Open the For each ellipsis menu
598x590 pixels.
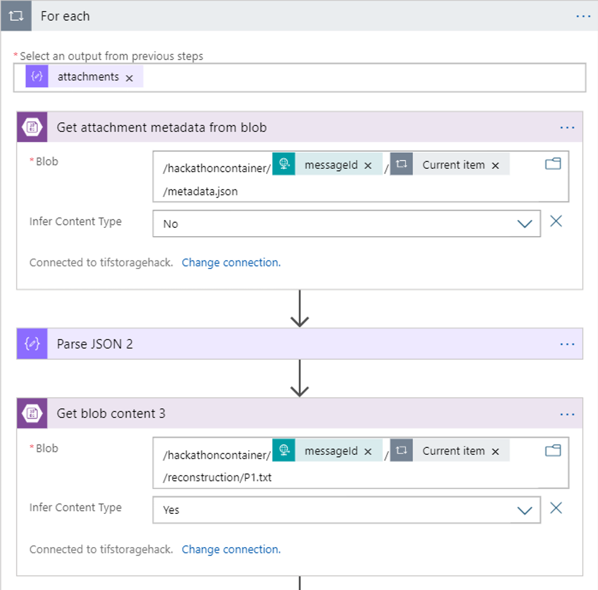583,16
